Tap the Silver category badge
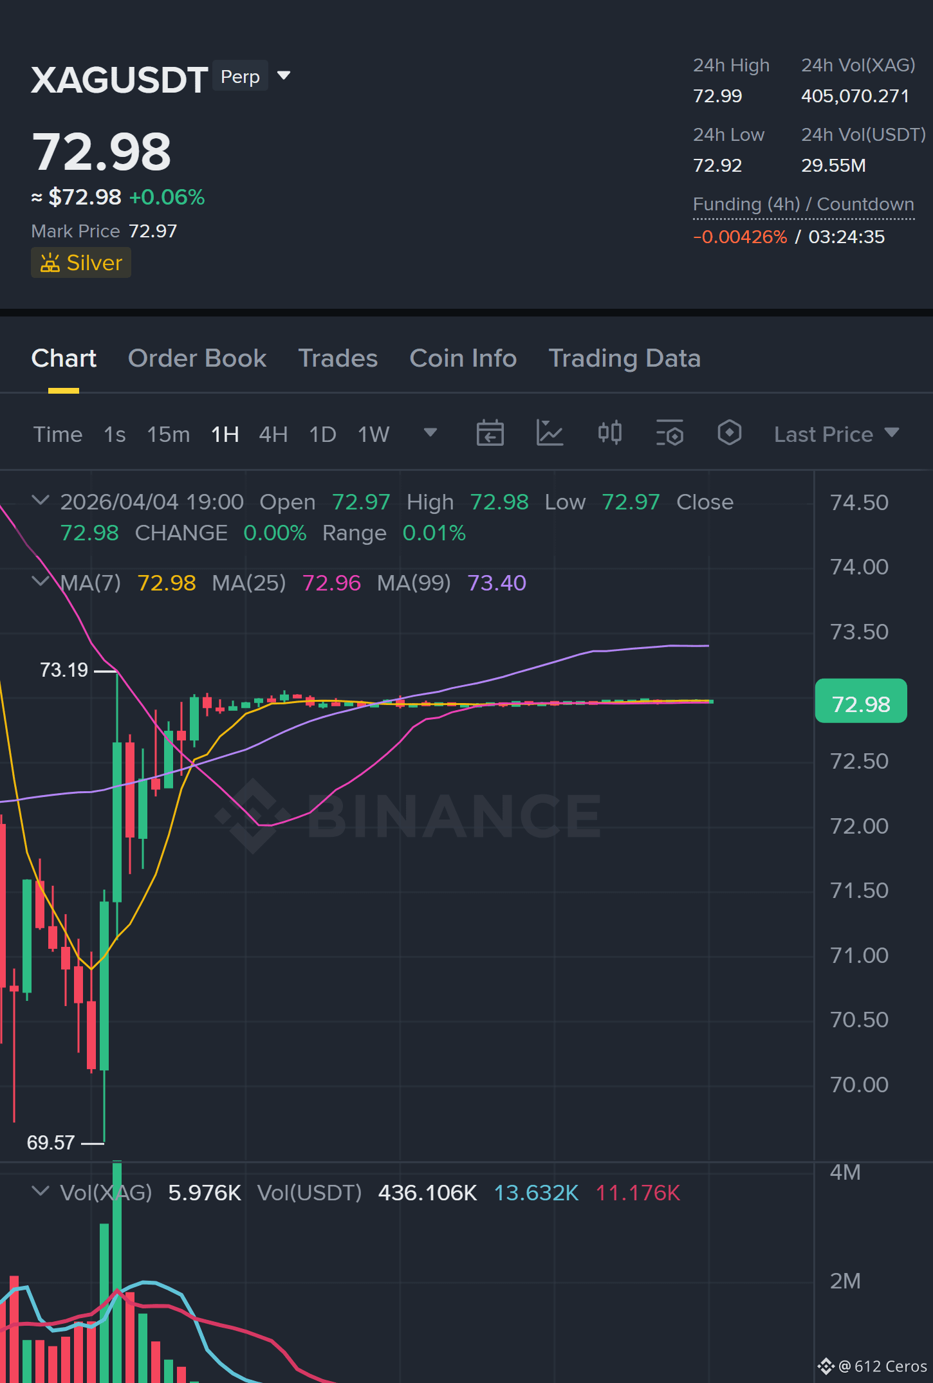Viewport: 933px width, 1383px height. click(x=81, y=262)
